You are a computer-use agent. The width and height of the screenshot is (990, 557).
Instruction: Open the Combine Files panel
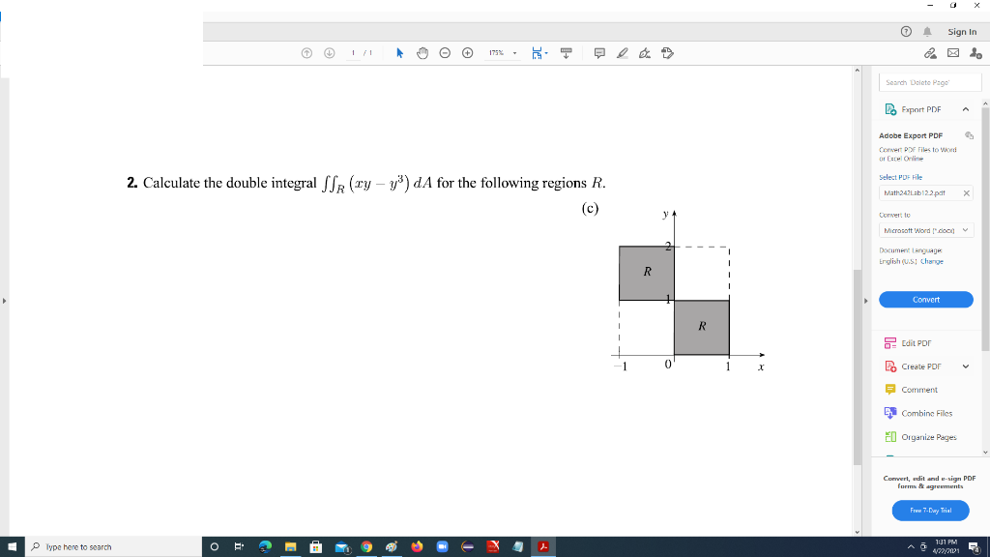(924, 413)
